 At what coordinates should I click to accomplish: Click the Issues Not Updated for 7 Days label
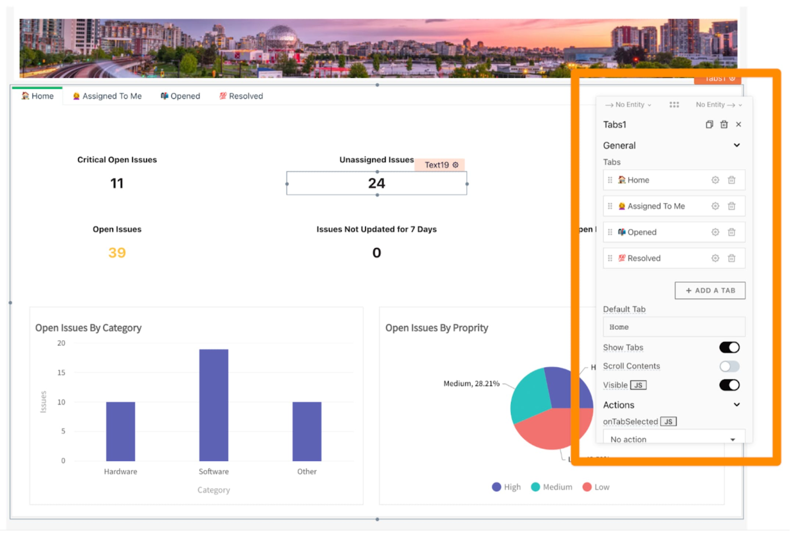click(377, 229)
